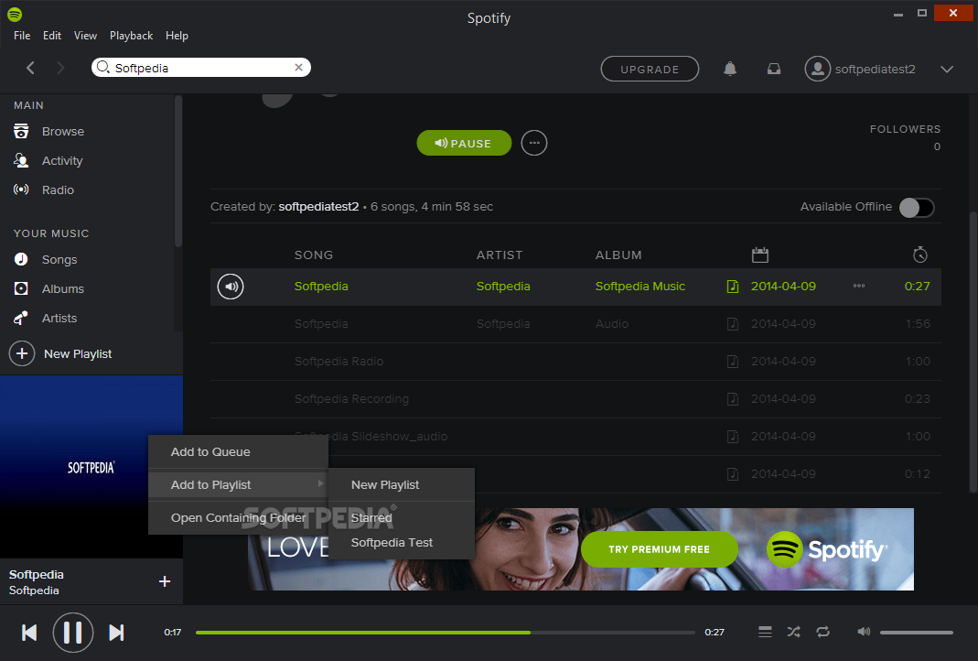Image resolution: width=978 pixels, height=661 pixels.
Task: Open the playlist more options circle
Action: click(x=534, y=143)
